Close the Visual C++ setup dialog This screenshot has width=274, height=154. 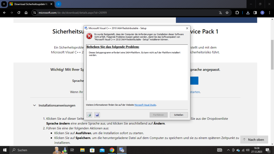[187, 28]
